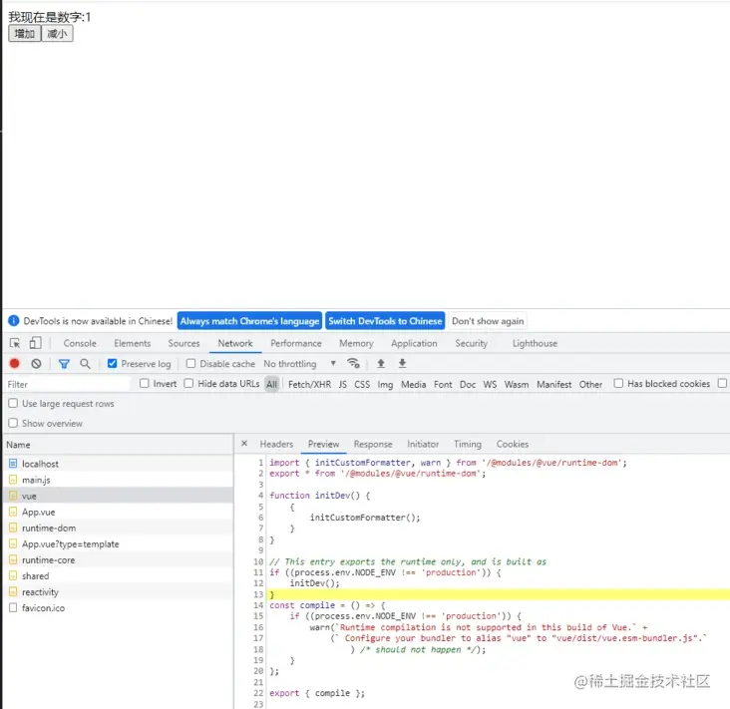Click localhost document file icon
The height and width of the screenshot is (709, 730).
[x=13, y=464]
